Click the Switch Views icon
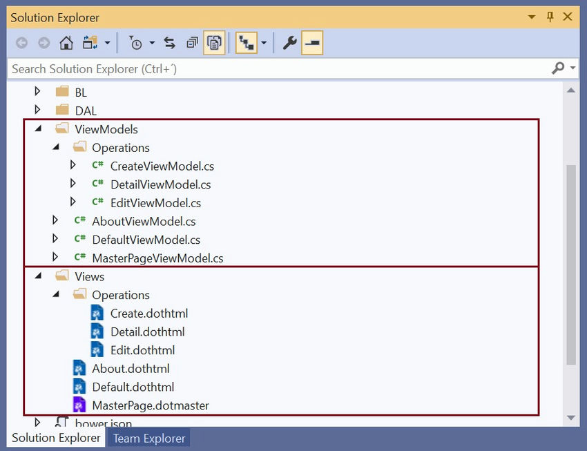 [88, 42]
